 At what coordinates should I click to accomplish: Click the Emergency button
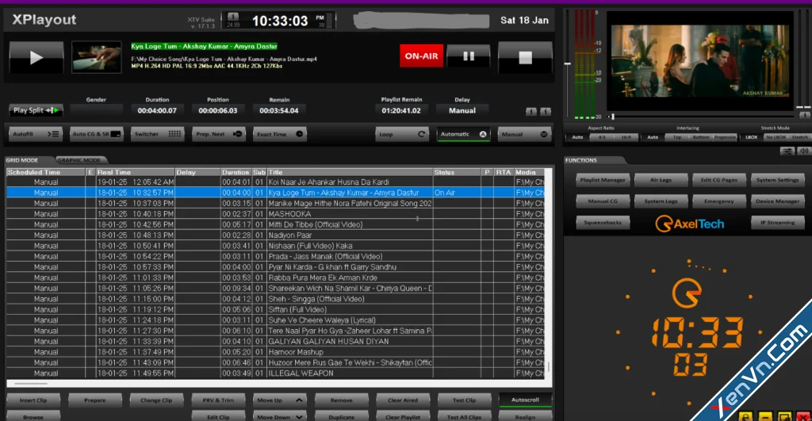coord(718,201)
